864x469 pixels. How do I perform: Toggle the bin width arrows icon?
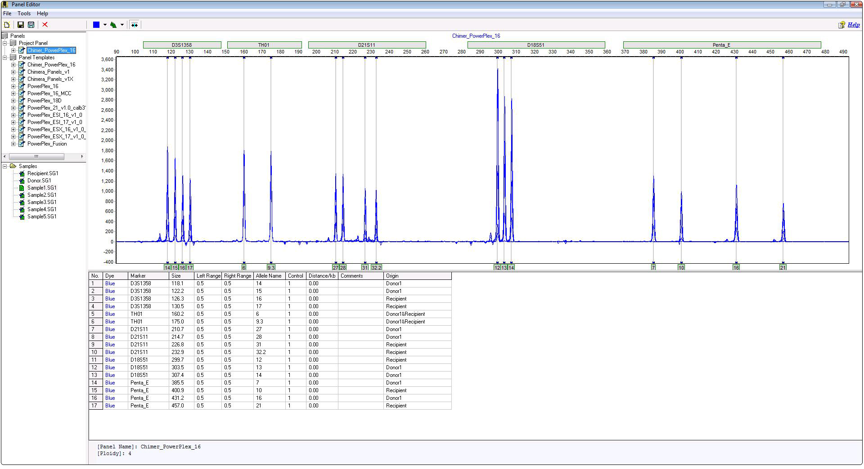(134, 25)
